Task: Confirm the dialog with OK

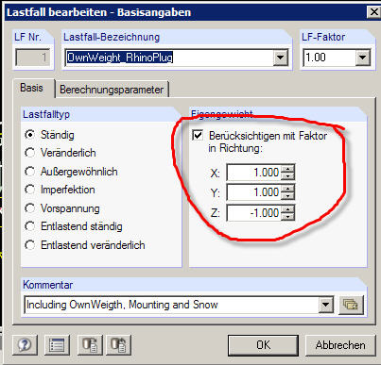Action: (263, 345)
